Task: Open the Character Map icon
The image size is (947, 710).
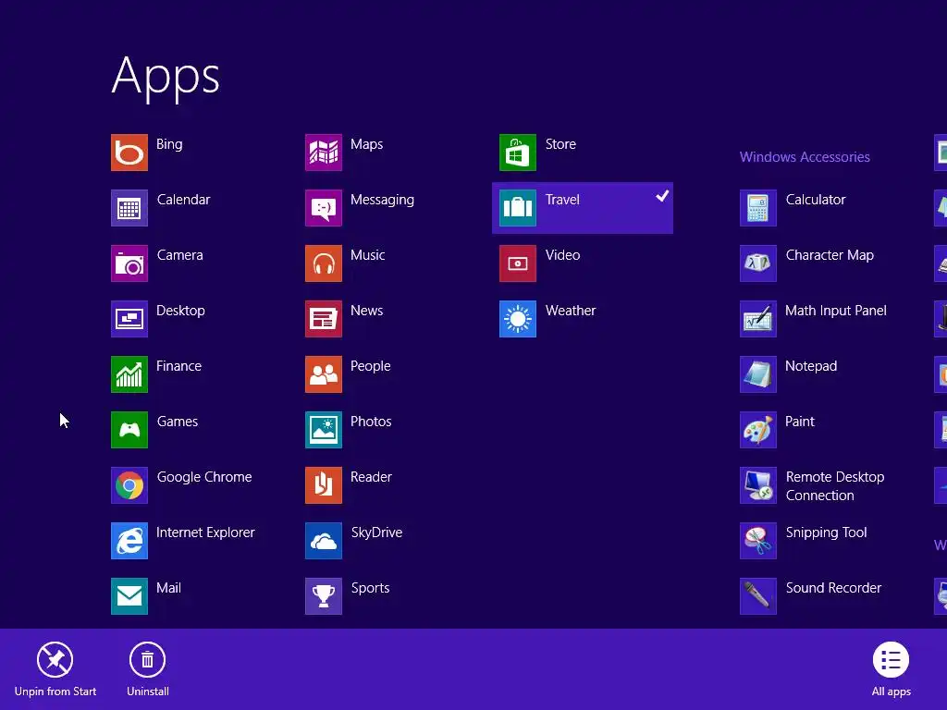Action: pos(758,263)
